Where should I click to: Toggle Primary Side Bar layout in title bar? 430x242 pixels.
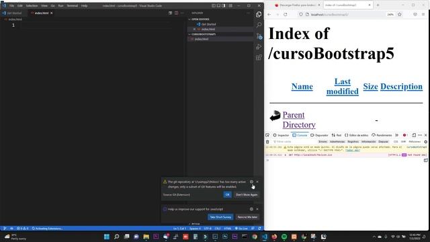pos(214,5)
